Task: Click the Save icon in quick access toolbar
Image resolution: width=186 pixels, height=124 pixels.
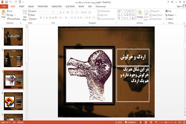Action: tap(7, 2)
